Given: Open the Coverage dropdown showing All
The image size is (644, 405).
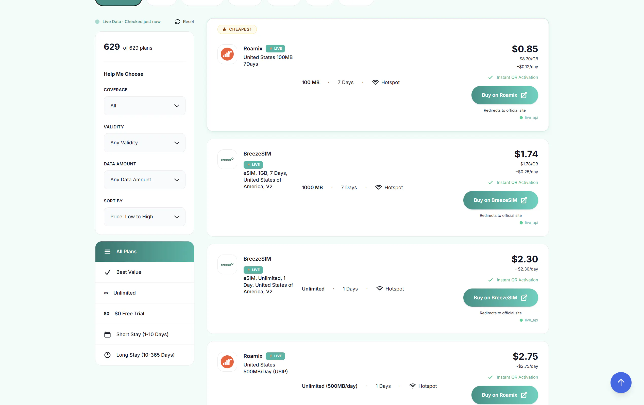Looking at the screenshot, I should (x=144, y=106).
